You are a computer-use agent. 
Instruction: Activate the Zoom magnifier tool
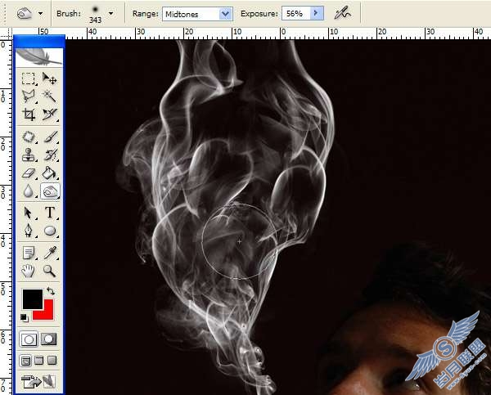tap(49, 271)
